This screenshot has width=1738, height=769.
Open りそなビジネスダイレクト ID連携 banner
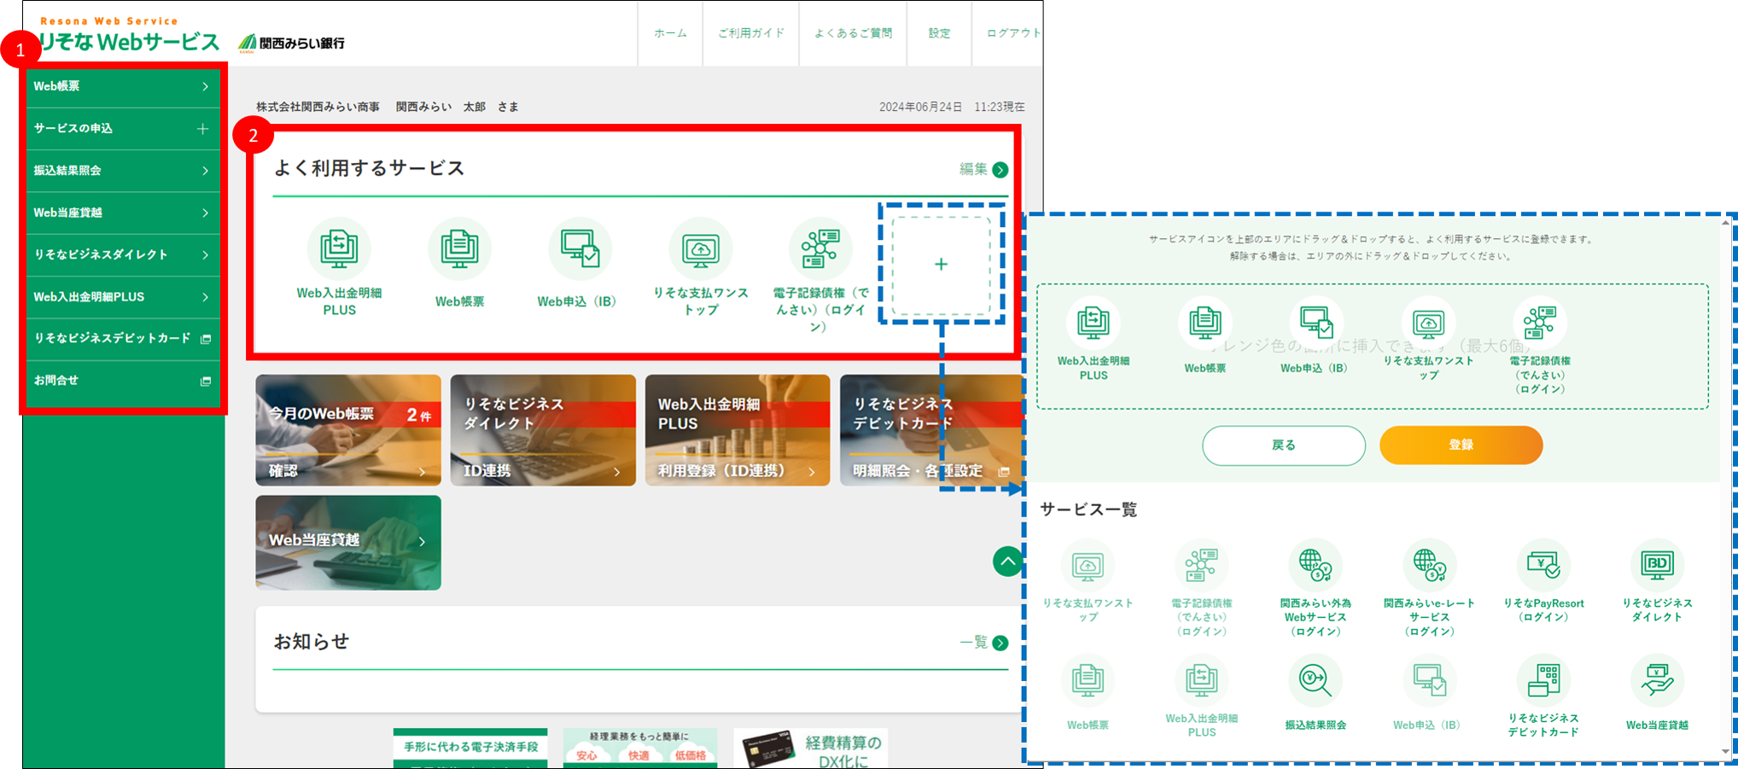point(543,430)
